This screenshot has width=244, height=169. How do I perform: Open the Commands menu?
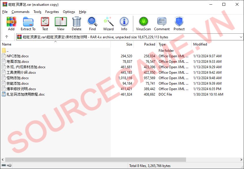pyautogui.click(x=20, y=12)
